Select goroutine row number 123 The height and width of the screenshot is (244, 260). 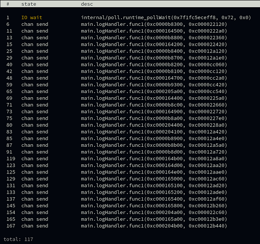[130, 165]
